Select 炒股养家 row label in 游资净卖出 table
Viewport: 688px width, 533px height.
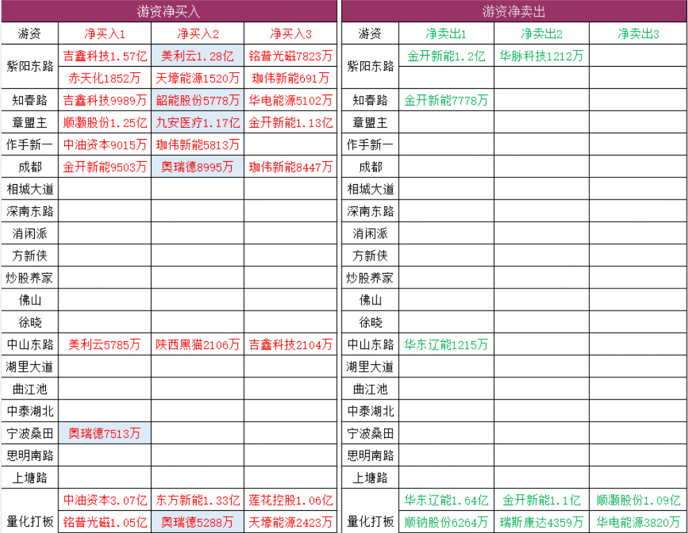[x=370, y=278]
